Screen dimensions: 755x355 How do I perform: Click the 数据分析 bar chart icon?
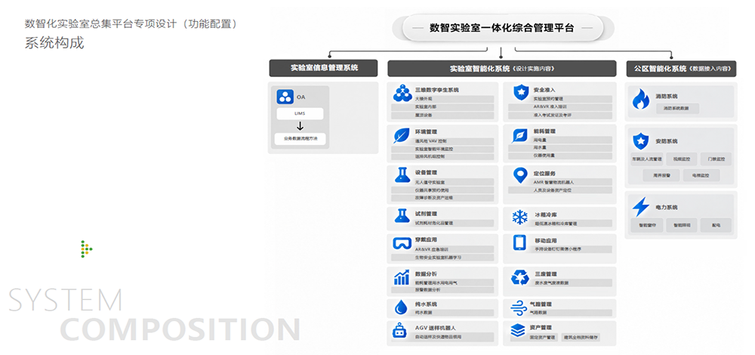(402, 277)
